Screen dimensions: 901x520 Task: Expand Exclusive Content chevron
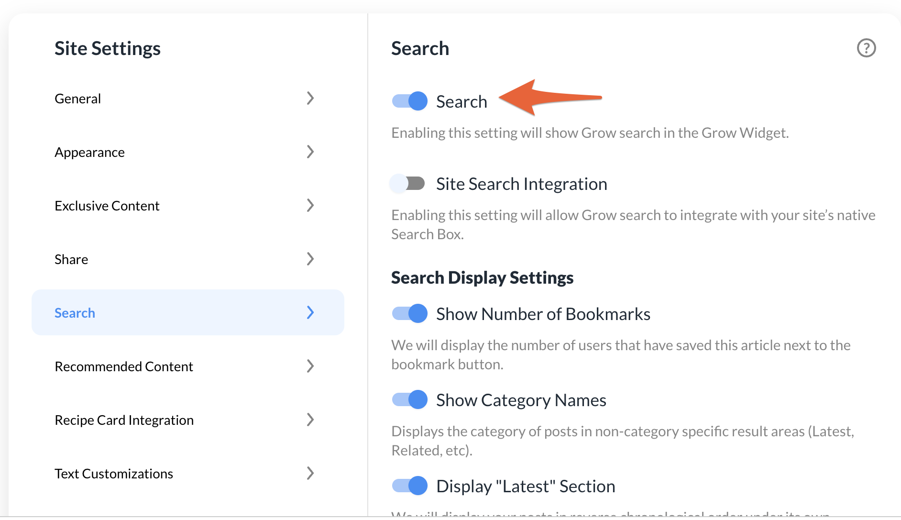click(310, 206)
